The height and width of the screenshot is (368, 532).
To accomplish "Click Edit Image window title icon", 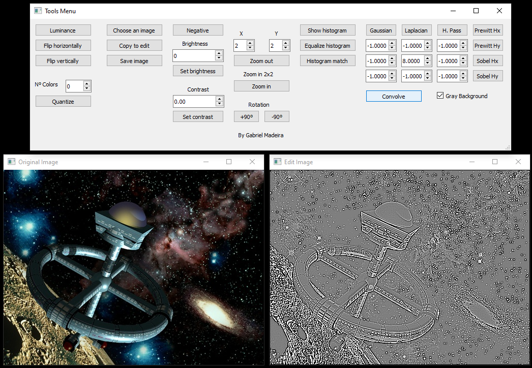I will point(278,162).
